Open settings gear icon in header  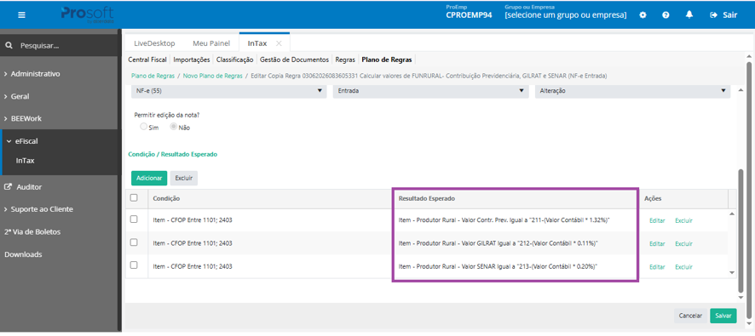[x=643, y=15]
